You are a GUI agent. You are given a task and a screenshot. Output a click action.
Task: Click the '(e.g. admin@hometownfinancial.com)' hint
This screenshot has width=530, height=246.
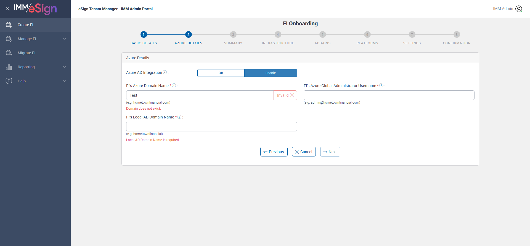tap(332, 102)
